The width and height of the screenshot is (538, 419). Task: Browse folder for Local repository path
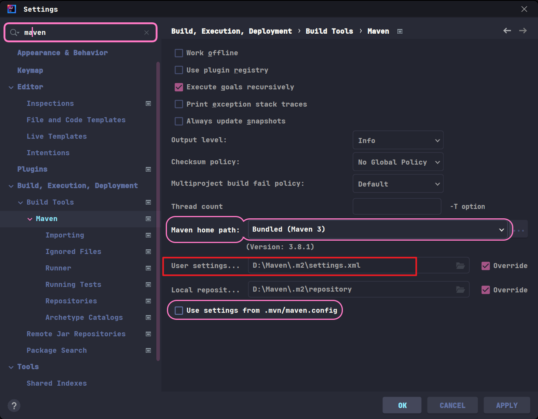point(460,290)
